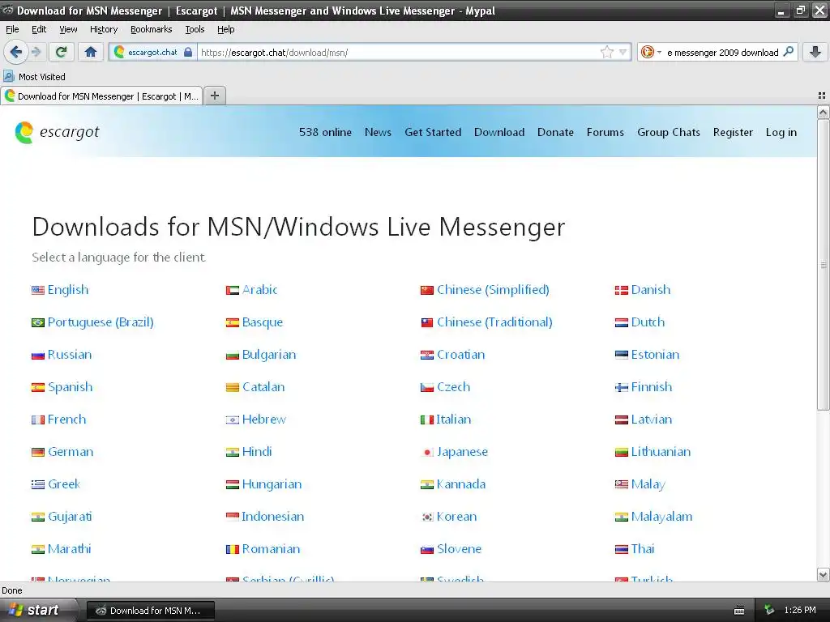Open the Help menu
The width and height of the screenshot is (830, 622).
(226, 29)
